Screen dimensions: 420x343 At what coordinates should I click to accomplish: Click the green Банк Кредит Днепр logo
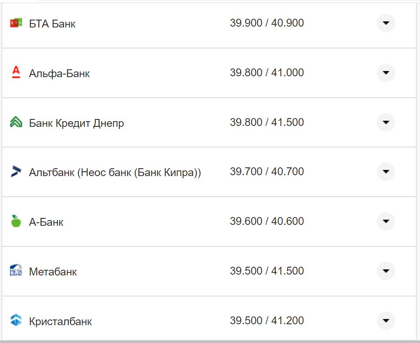click(16, 122)
